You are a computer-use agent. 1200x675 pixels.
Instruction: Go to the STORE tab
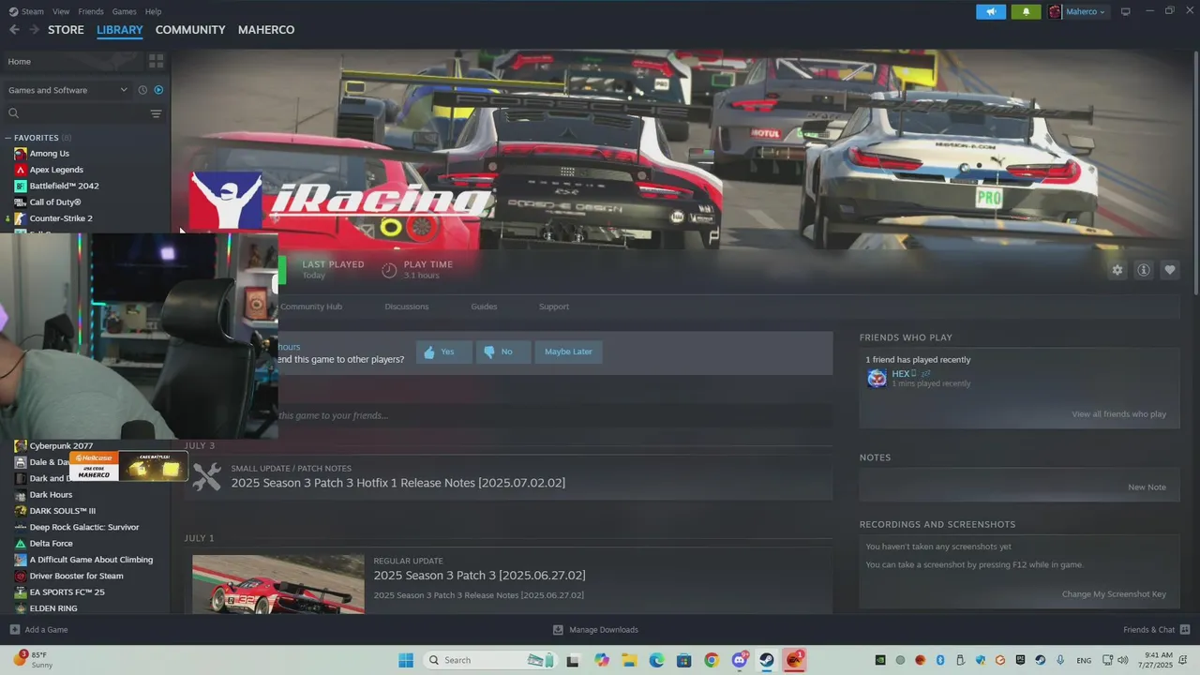click(x=66, y=30)
